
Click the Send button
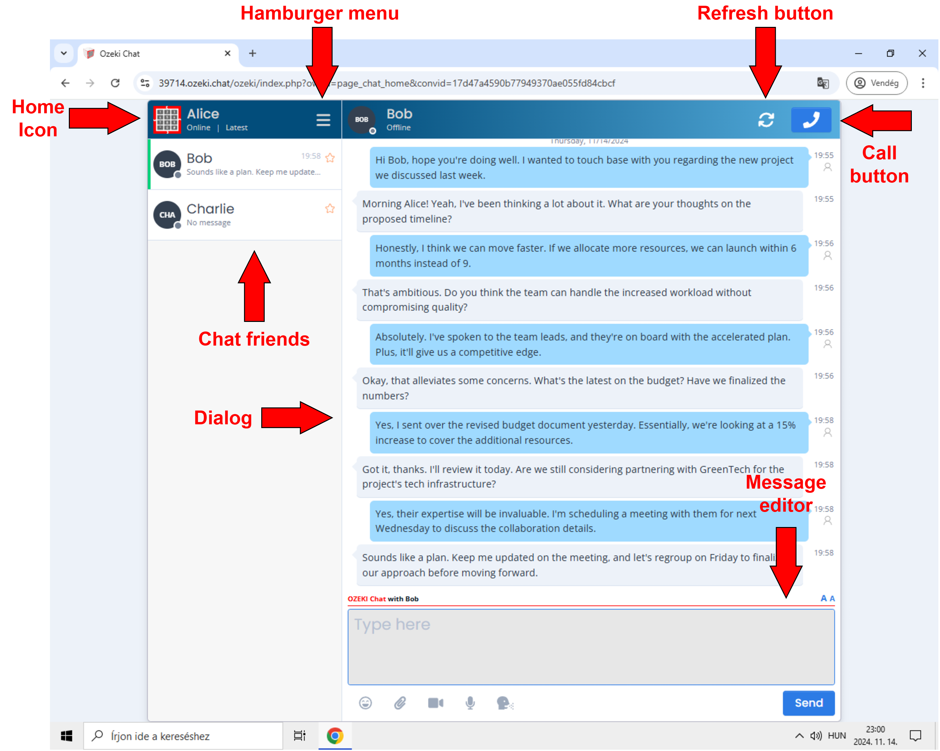click(809, 703)
